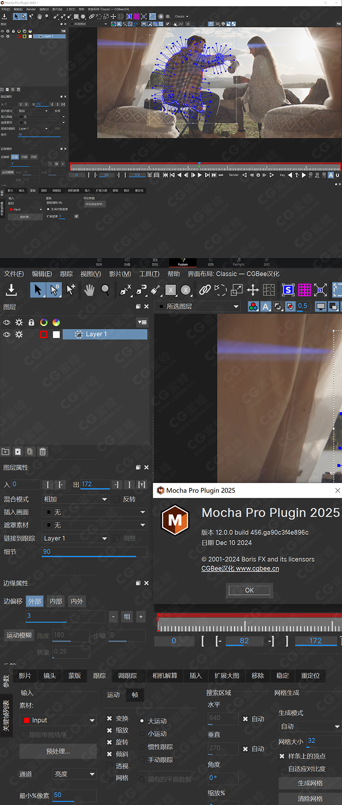The image size is (342, 805).
Task: Switch to the 稳定 tab
Action: pyautogui.click(x=283, y=675)
